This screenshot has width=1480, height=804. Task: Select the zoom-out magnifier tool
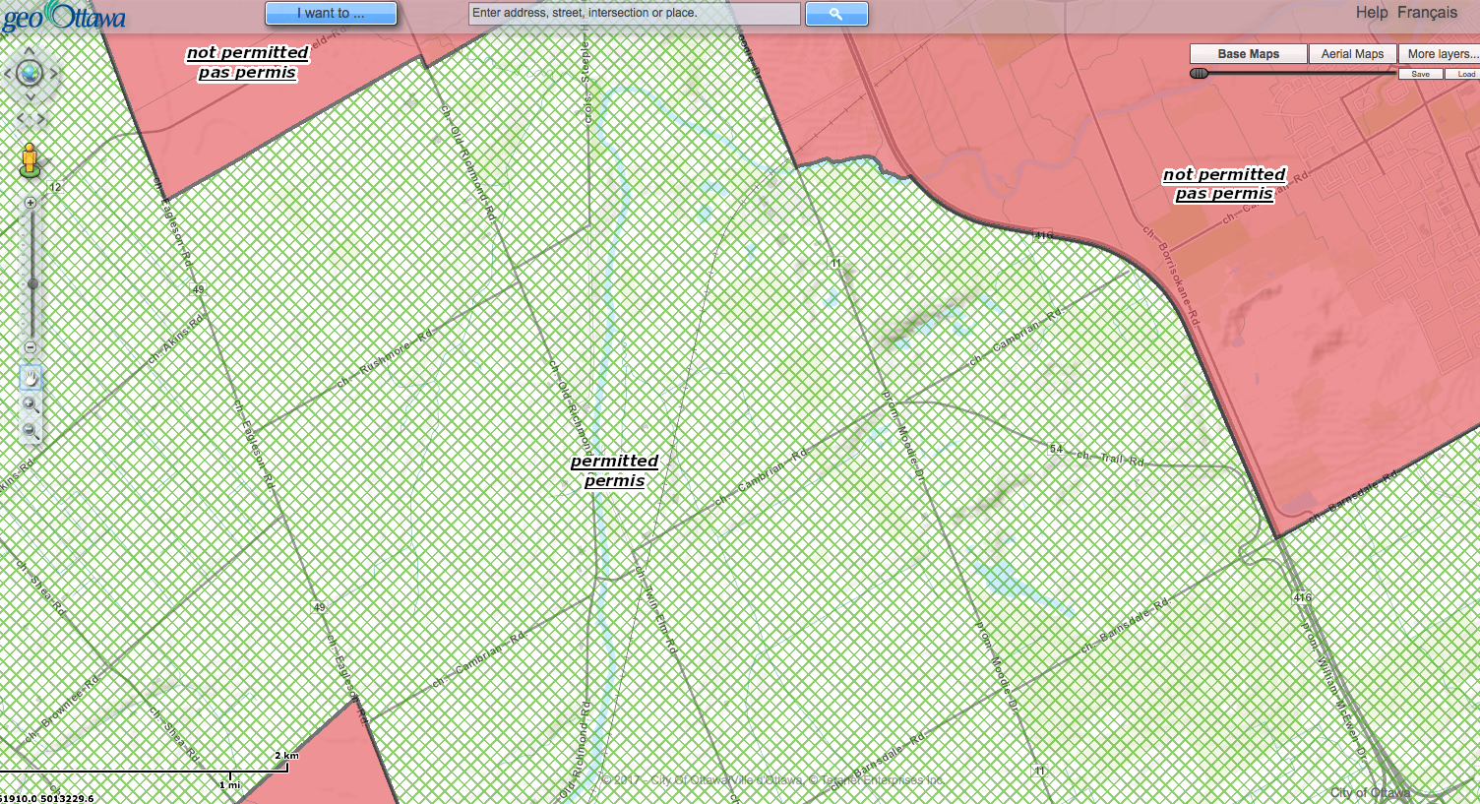(31, 431)
